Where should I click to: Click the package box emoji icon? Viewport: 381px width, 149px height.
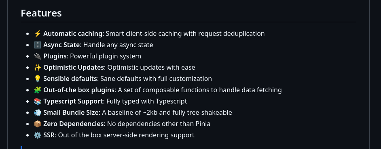click(x=38, y=124)
